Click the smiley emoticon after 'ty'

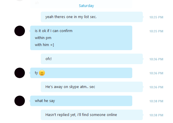(x=42, y=73)
